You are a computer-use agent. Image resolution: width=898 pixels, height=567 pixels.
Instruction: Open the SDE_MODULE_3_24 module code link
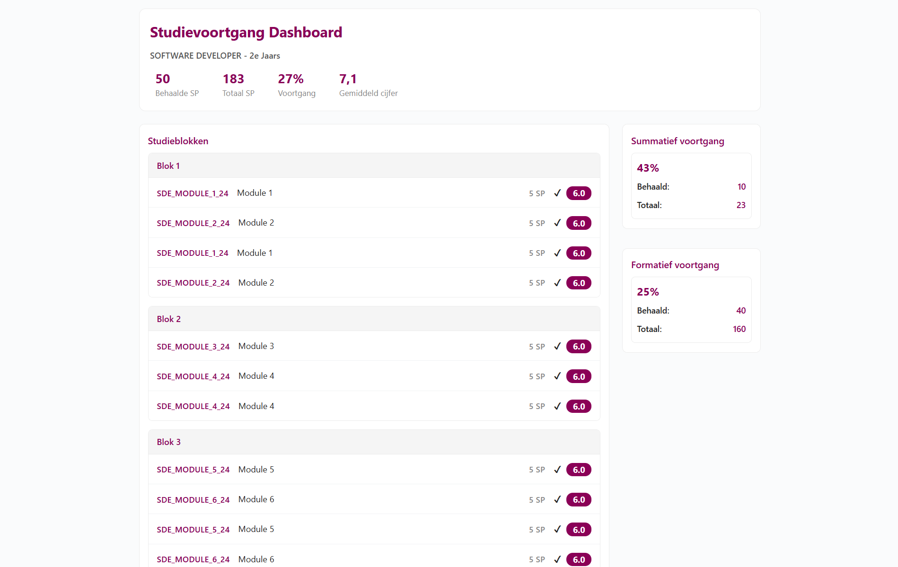click(x=193, y=347)
